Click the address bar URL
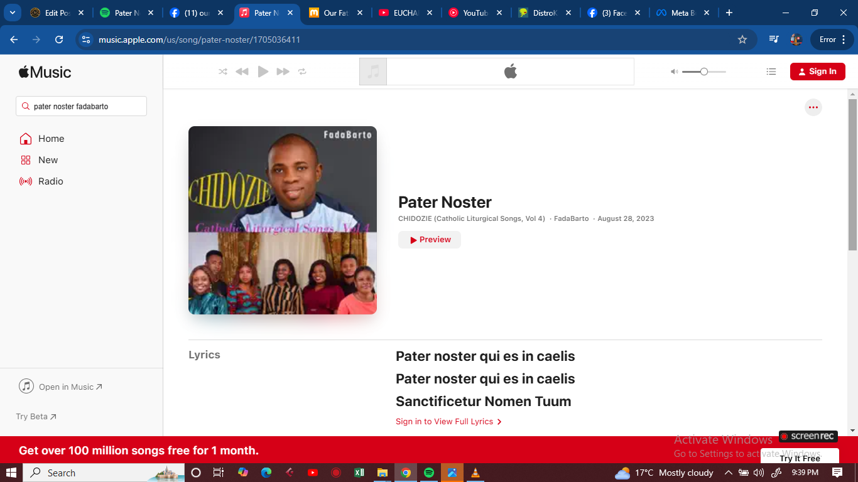Viewport: 858px width, 482px height. click(x=199, y=40)
